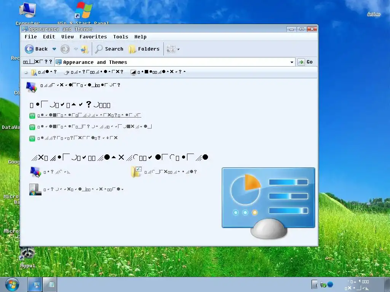
Task: Click the underlined first task link text
Action: click(x=89, y=115)
